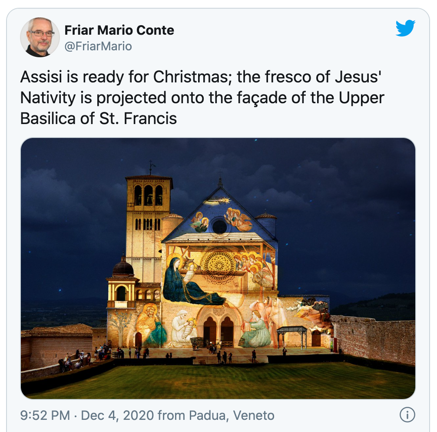Click the star atop the basilica gable

[225, 201]
